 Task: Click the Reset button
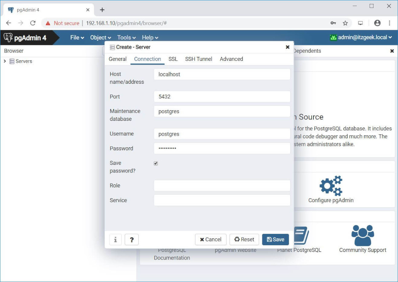click(244, 239)
